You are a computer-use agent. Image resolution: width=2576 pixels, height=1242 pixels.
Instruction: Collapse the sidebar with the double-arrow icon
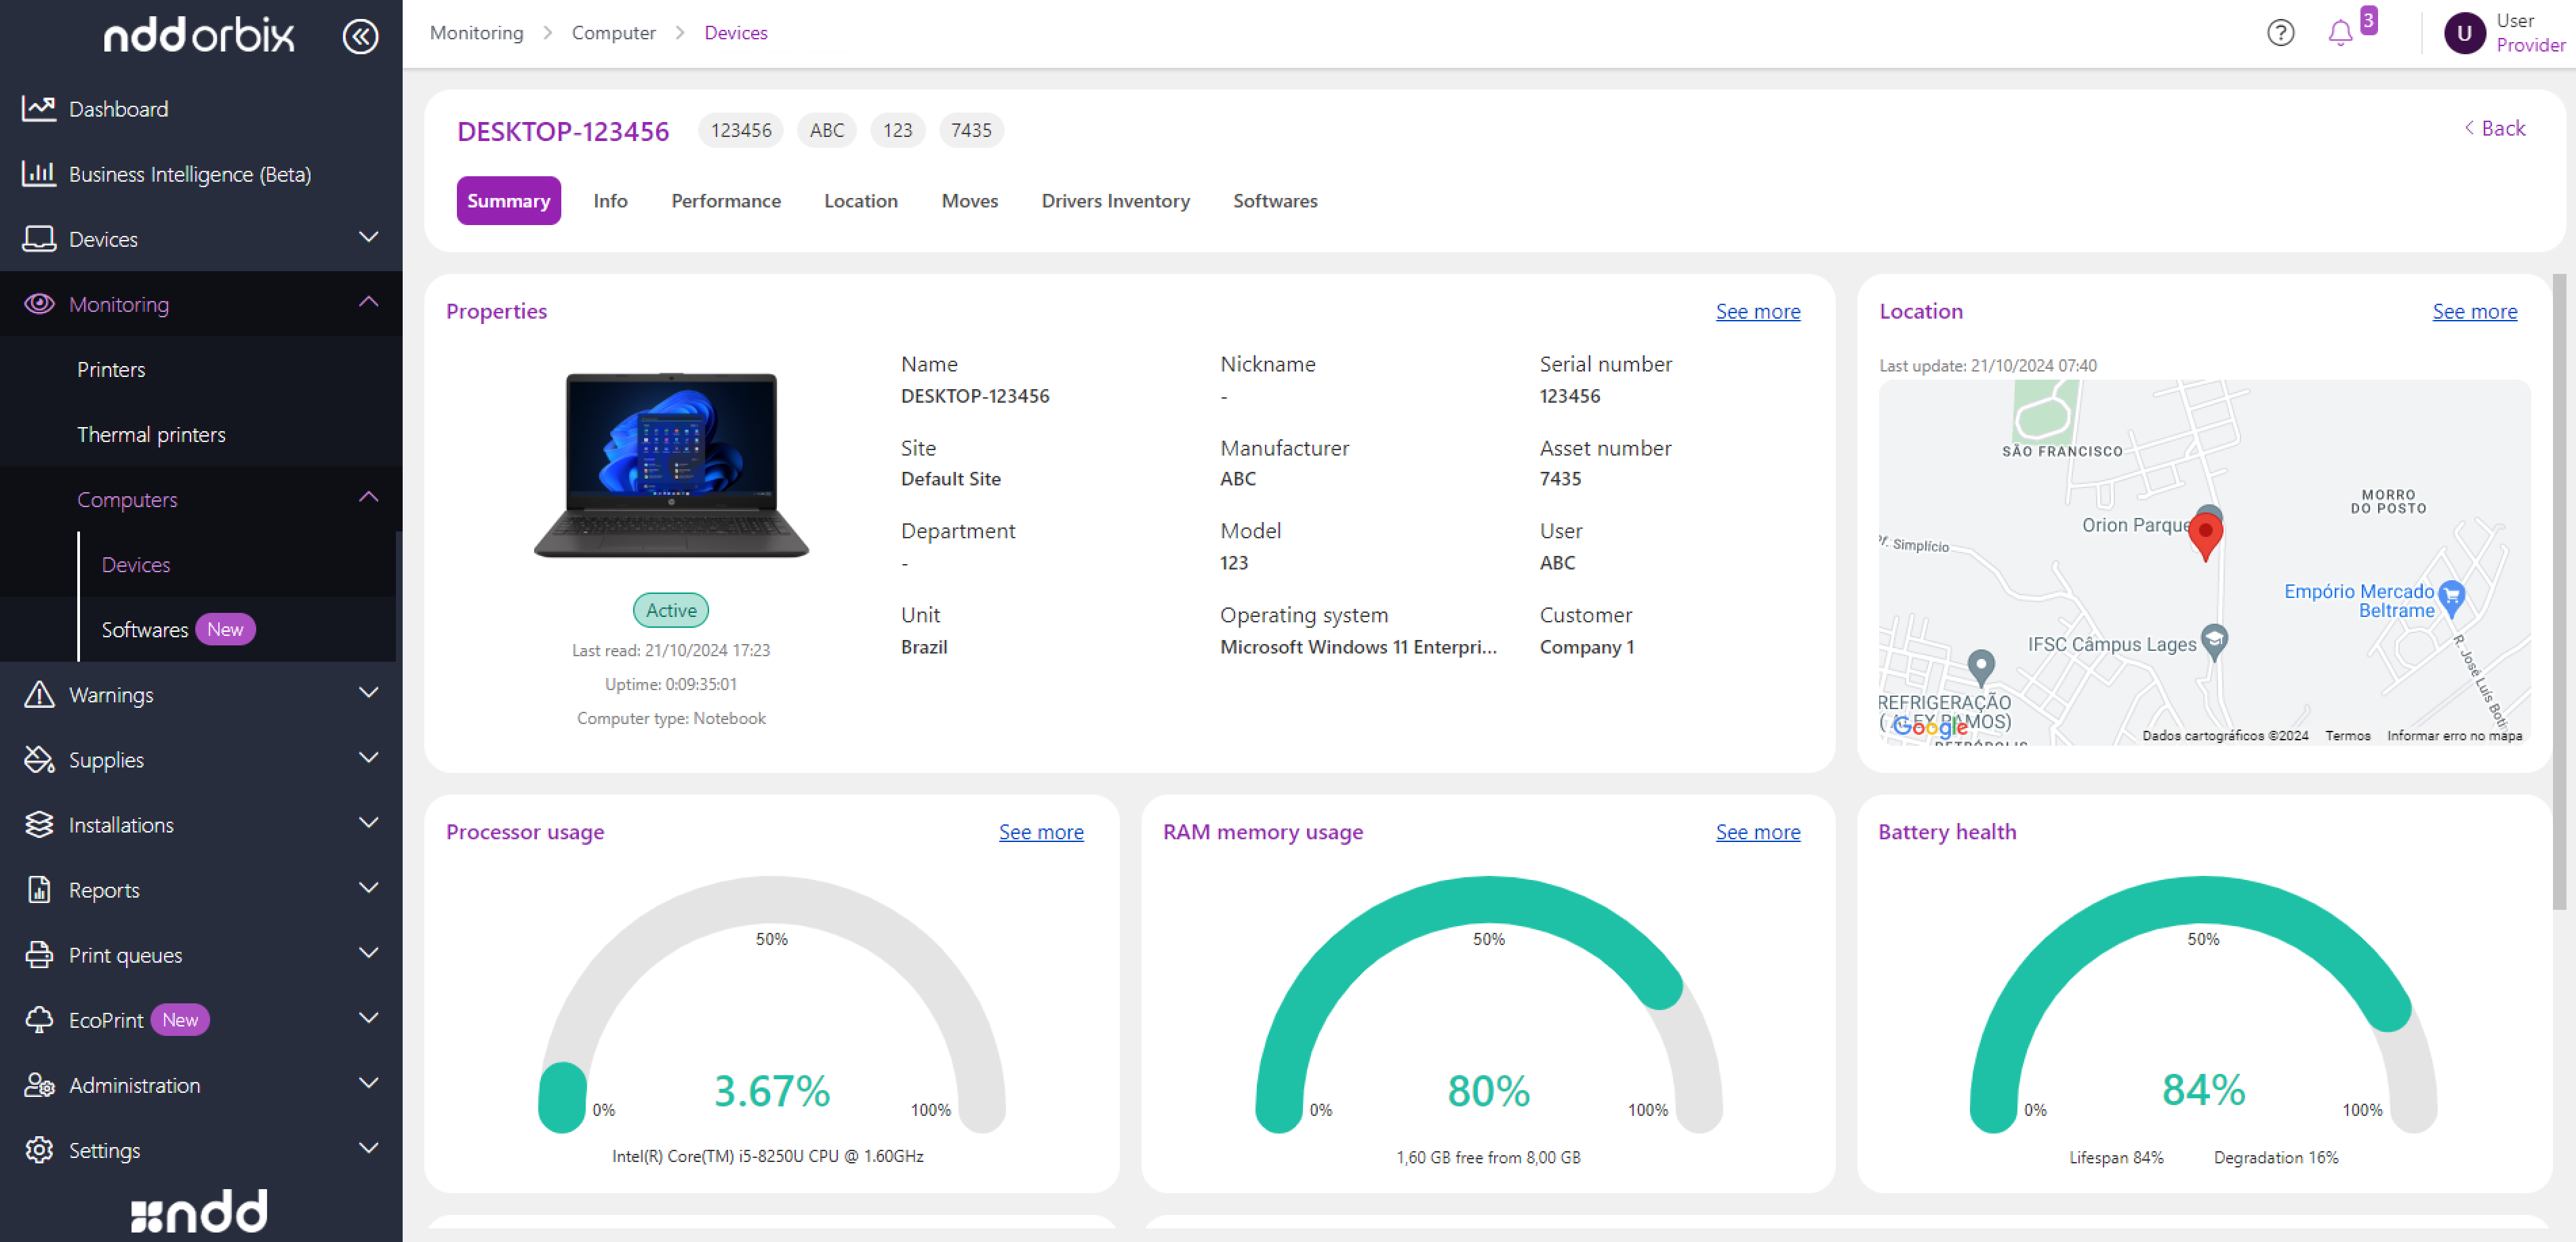point(360,37)
